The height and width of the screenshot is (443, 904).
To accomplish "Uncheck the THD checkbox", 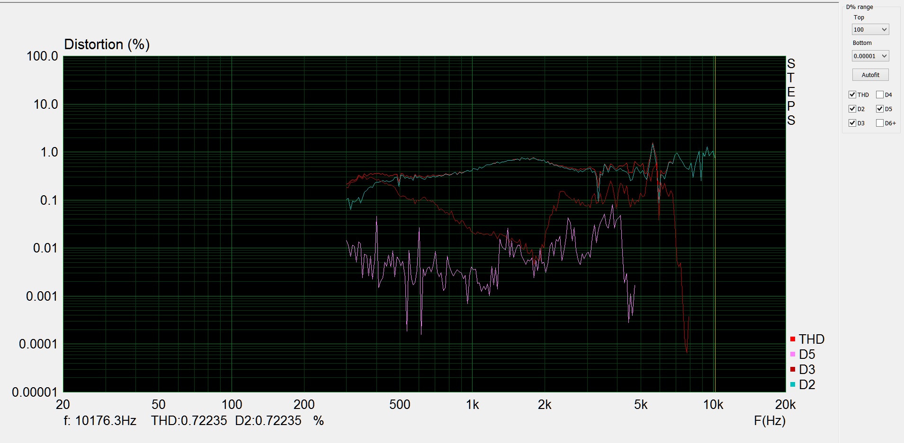I will pyautogui.click(x=852, y=95).
